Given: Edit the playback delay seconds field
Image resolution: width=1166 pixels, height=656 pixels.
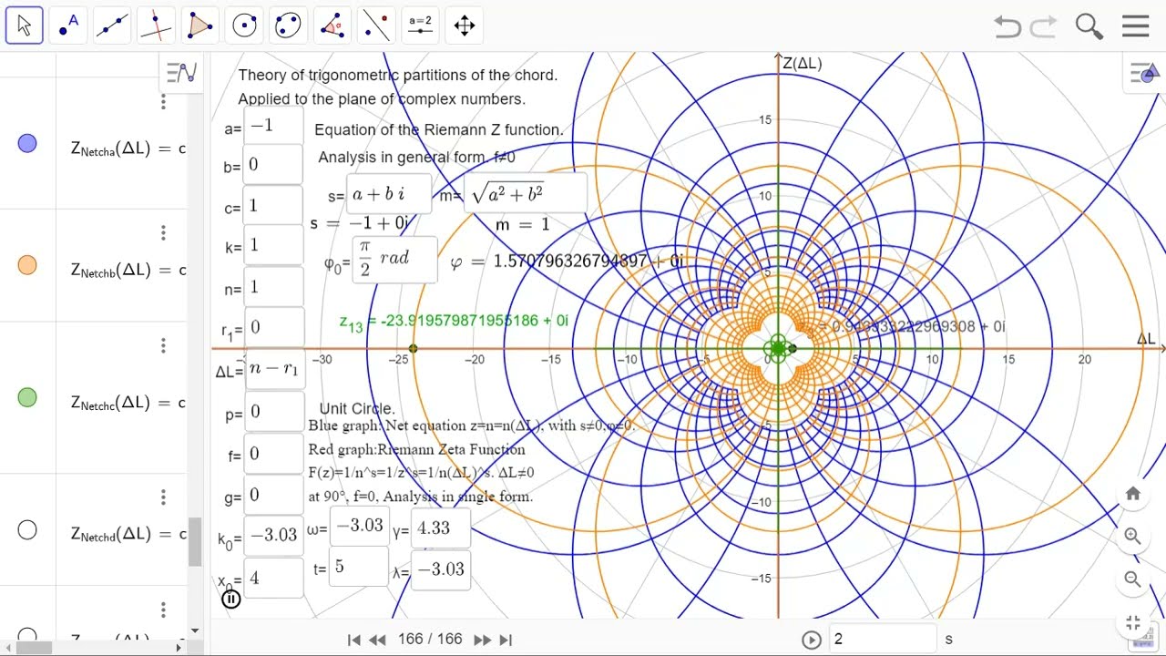Looking at the screenshot, I should click(x=881, y=639).
